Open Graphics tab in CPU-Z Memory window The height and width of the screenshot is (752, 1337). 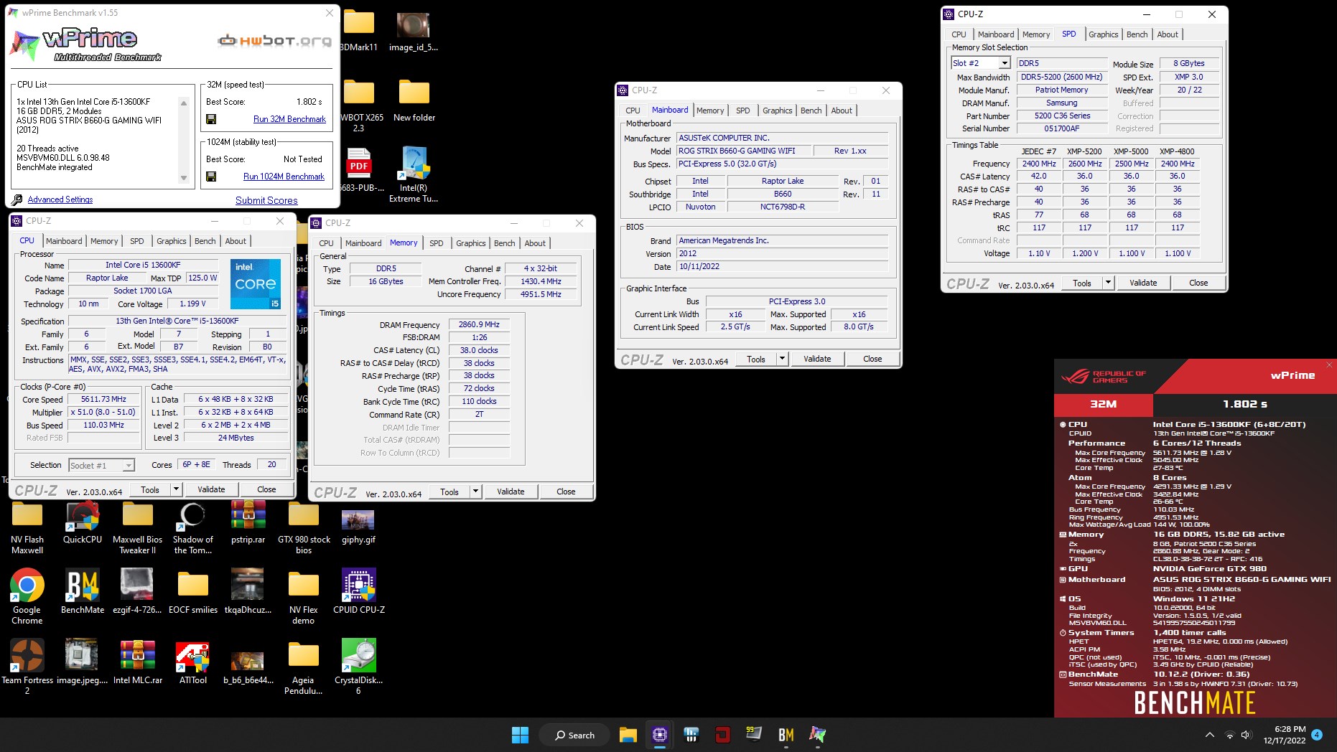tap(470, 243)
